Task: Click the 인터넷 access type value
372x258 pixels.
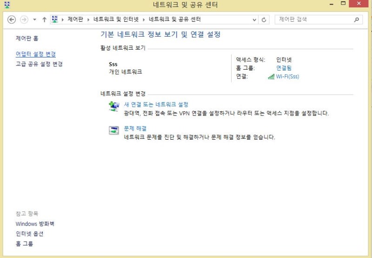Action: pos(284,60)
